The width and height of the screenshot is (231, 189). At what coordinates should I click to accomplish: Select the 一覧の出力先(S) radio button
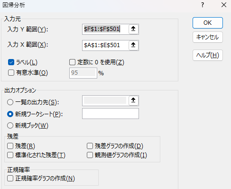[10, 102]
